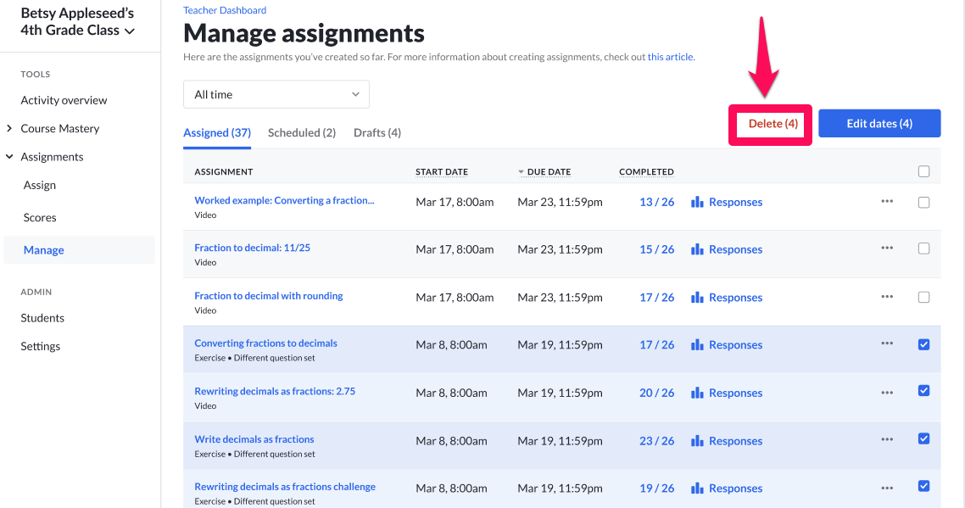Open the ellipsis menu for Fraction to decimal with rounding

pyautogui.click(x=887, y=297)
